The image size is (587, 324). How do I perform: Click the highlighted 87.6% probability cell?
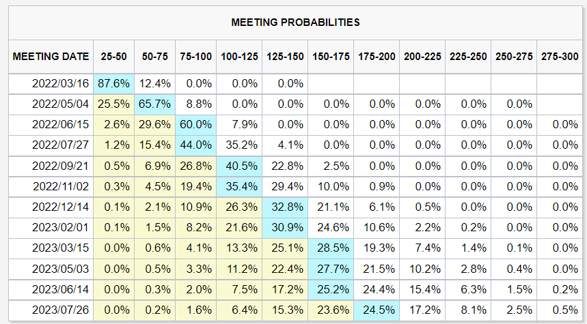(114, 84)
